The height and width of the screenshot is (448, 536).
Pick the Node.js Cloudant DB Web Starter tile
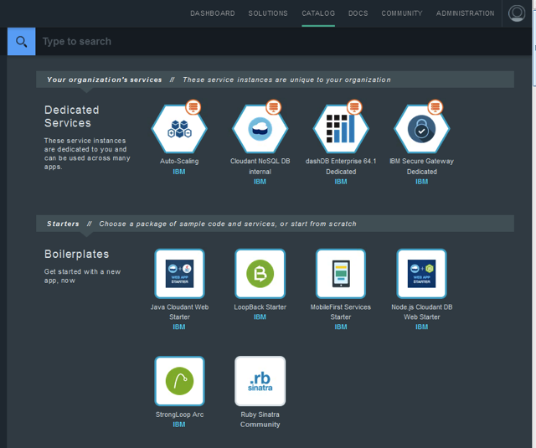(422, 274)
